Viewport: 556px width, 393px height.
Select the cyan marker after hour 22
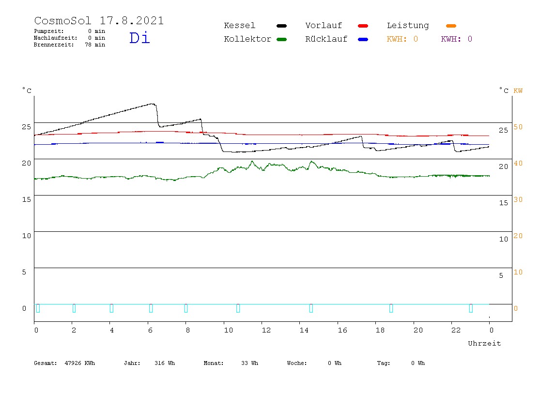471,308
